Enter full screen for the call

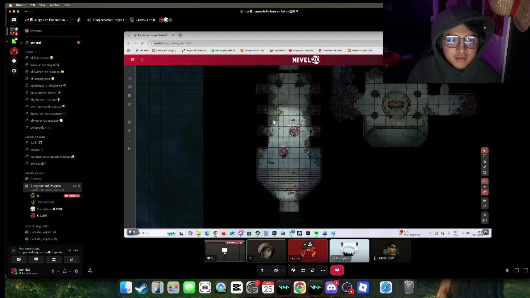point(526,270)
